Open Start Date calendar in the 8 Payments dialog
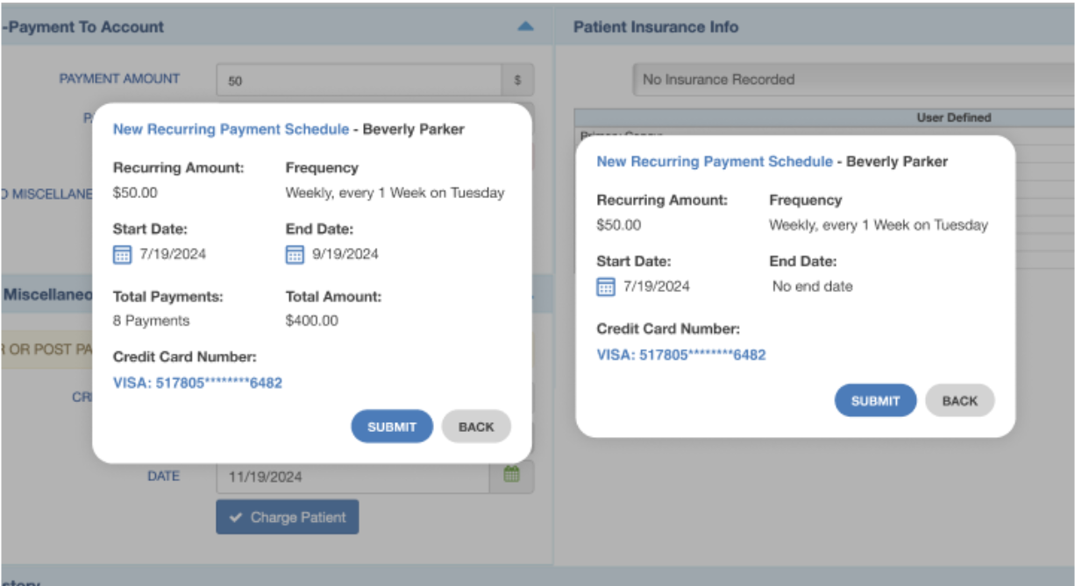The width and height of the screenshot is (1075, 586). pyautogui.click(x=122, y=254)
